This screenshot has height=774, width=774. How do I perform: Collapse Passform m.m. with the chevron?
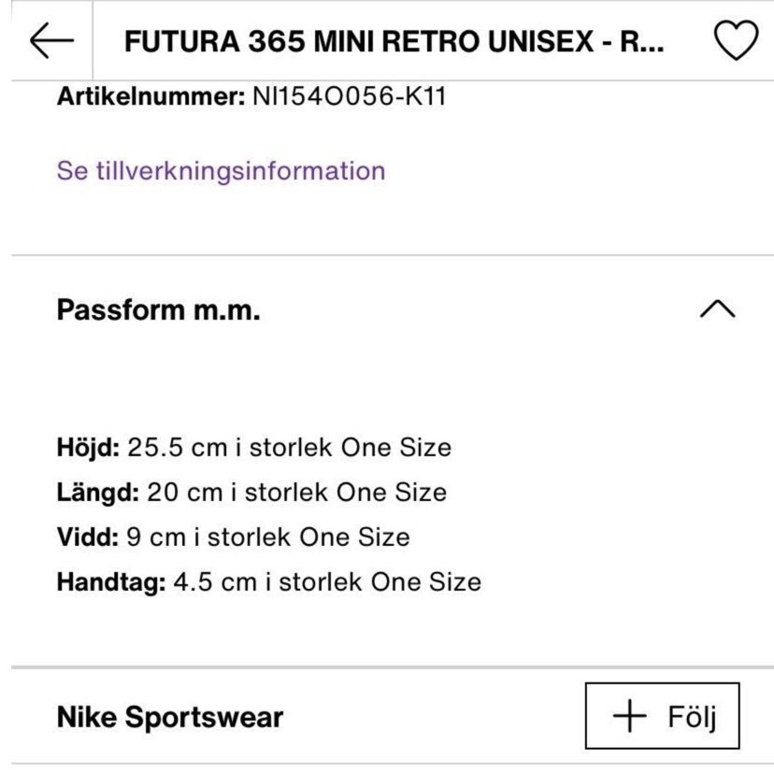click(717, 309)
